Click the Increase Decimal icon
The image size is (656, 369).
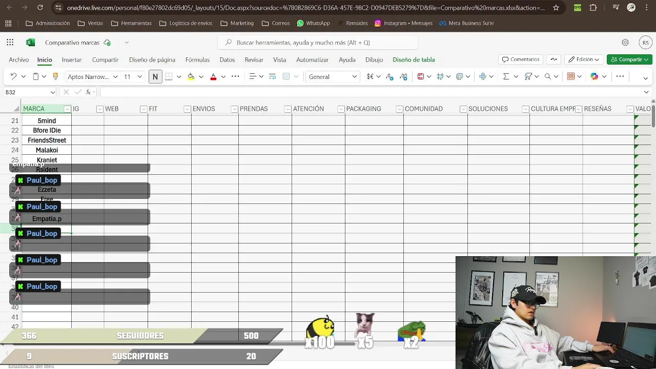[403, 76]
